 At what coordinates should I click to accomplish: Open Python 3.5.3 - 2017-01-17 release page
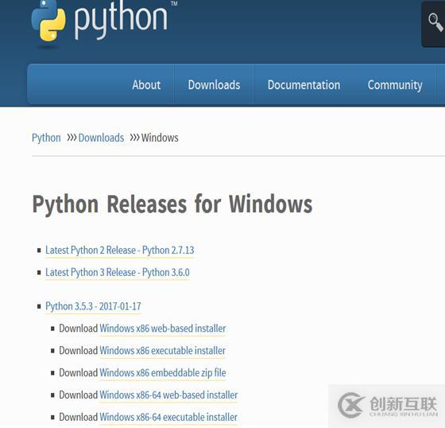93,306
